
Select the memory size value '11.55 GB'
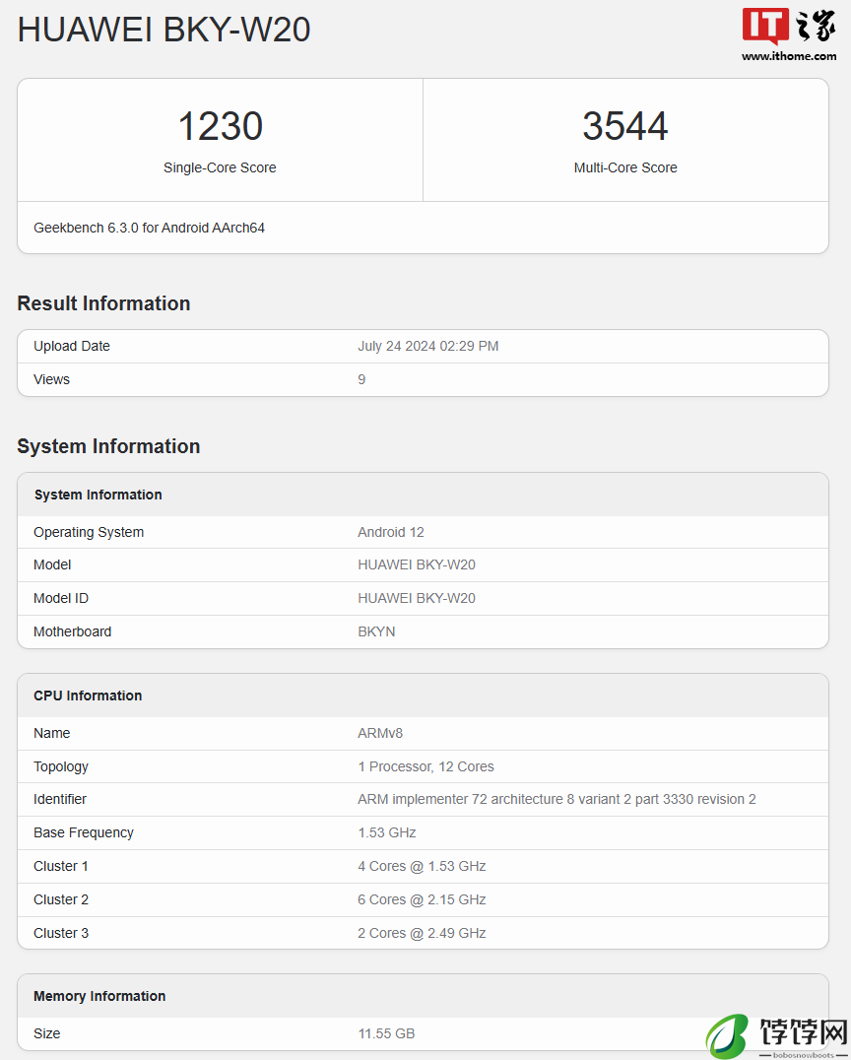point(386,1033)
